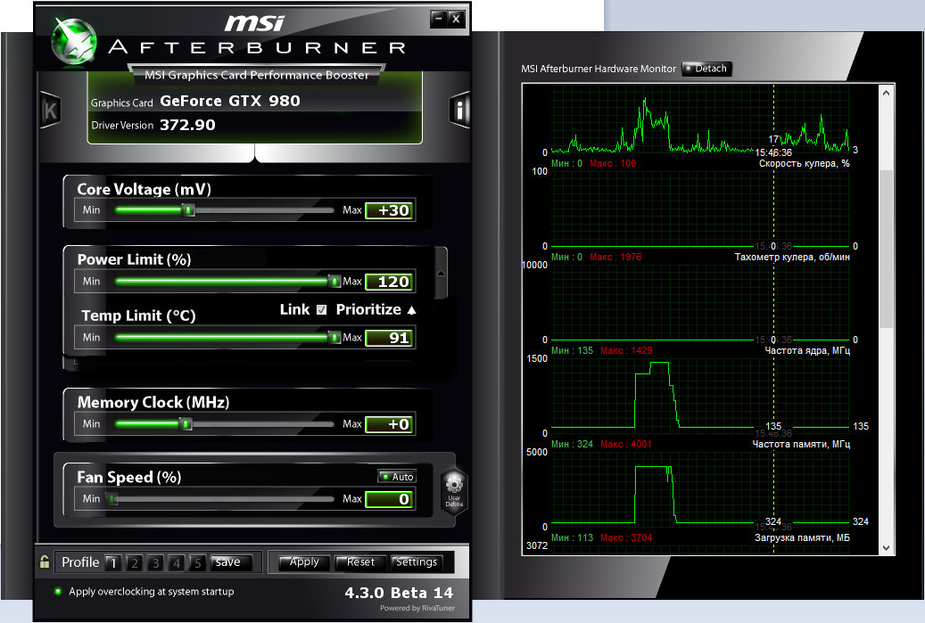Click the profile save button

click(x=231, y=562)
